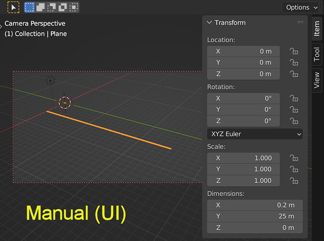The width and height of the screenshot is (324, 241).
Task: Open the XYZ Euler rotation mode dropdown
Action: point(255,134)
